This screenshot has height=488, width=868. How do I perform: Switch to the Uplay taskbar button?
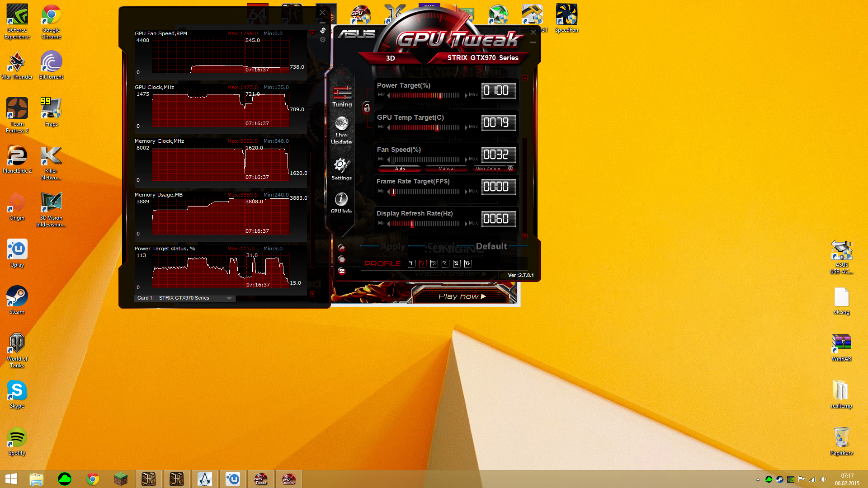pos(233,479)
